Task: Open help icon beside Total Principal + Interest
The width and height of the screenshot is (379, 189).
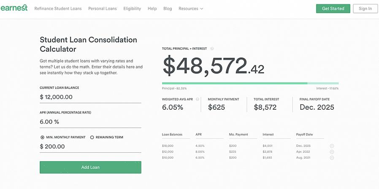Action: [212, 49]
